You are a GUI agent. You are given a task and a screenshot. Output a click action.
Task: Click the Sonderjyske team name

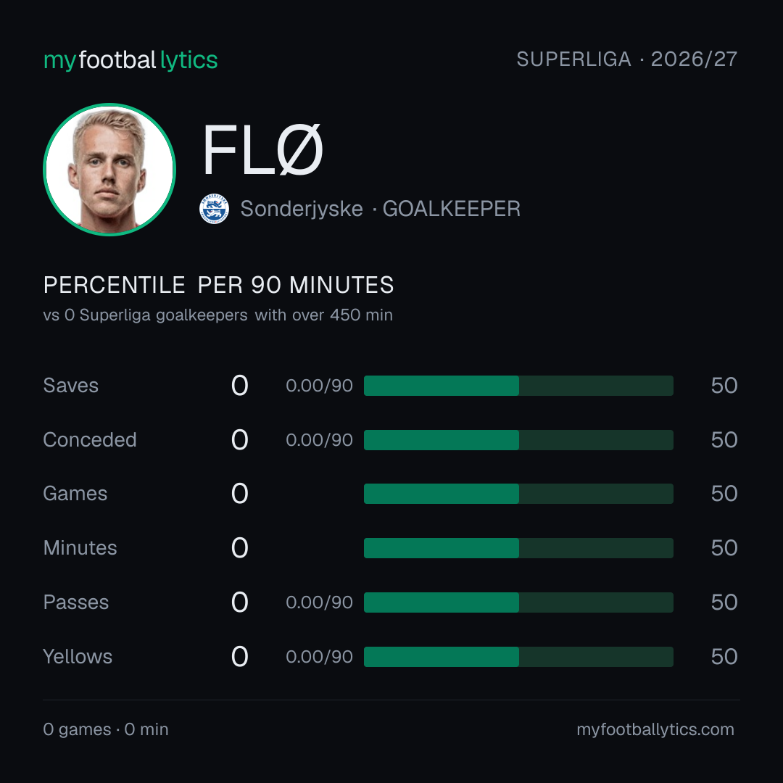[302, 209]
